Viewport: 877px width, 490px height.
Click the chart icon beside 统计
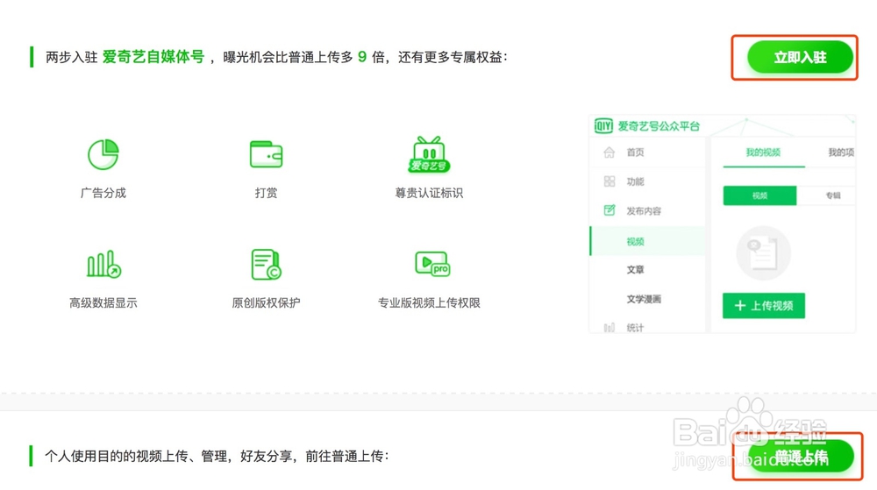tap(610, 328)
